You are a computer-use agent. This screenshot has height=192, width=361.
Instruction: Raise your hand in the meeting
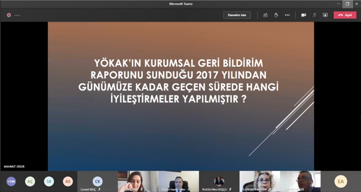pos(276,15)
